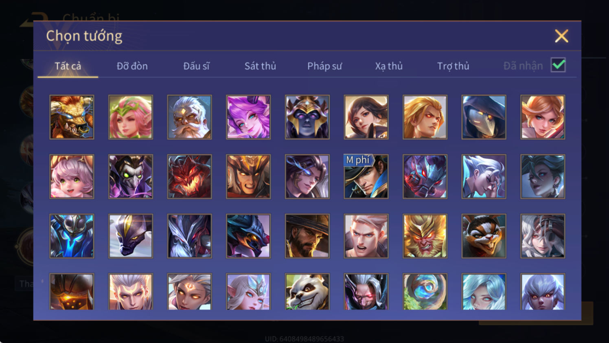Viewport: 609px width, 343px height.
Task: Switch to the Trợ thủ tab
Action: tap(453, 66)
